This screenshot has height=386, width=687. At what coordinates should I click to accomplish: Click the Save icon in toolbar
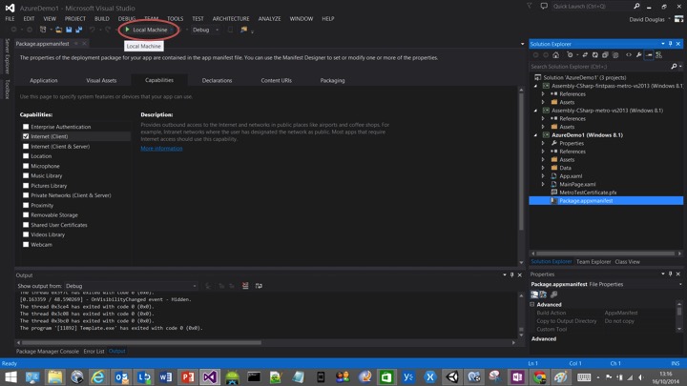coord(69,30)
